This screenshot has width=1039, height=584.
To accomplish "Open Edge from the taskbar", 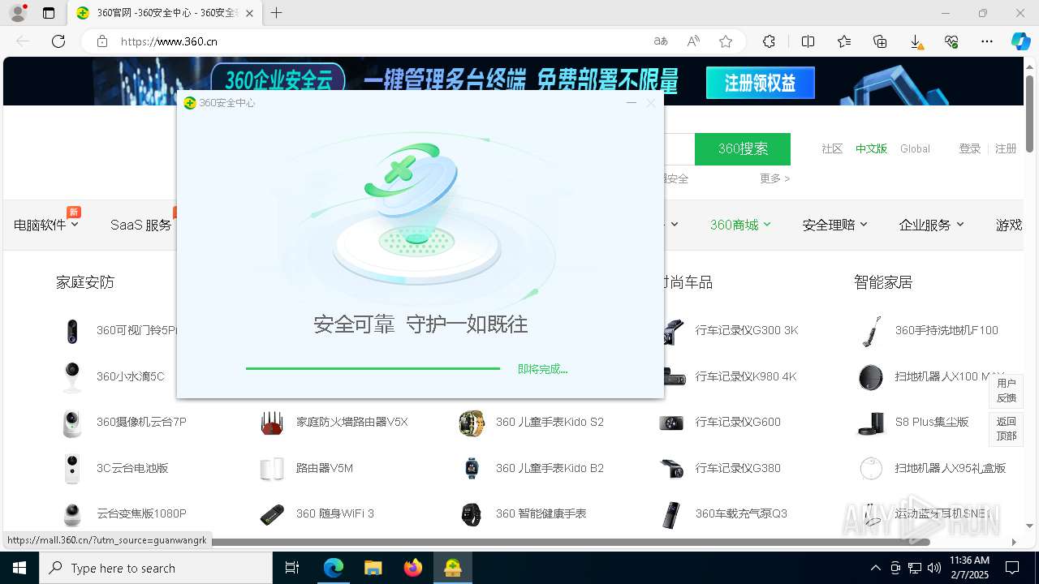I will [x=334, y=568].
